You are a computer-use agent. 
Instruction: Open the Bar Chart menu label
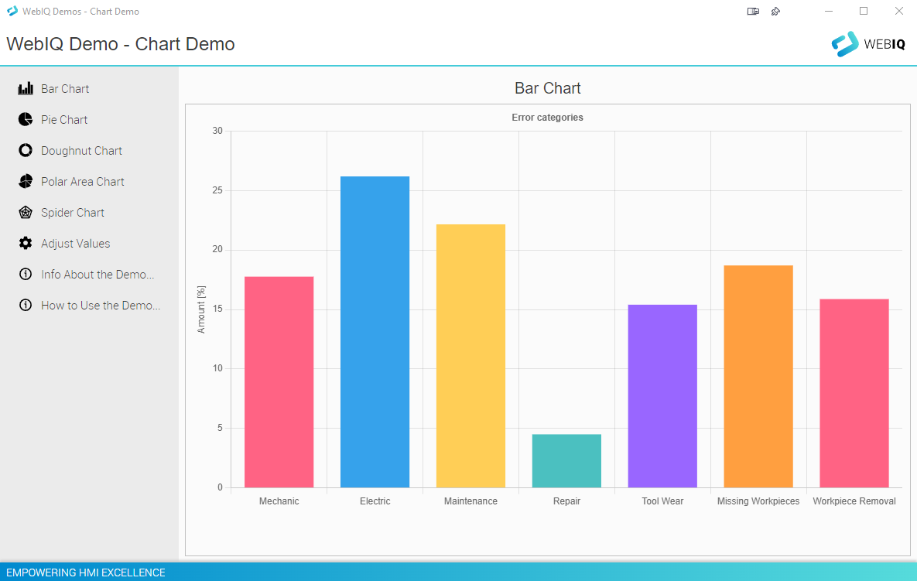coord(65,89)
